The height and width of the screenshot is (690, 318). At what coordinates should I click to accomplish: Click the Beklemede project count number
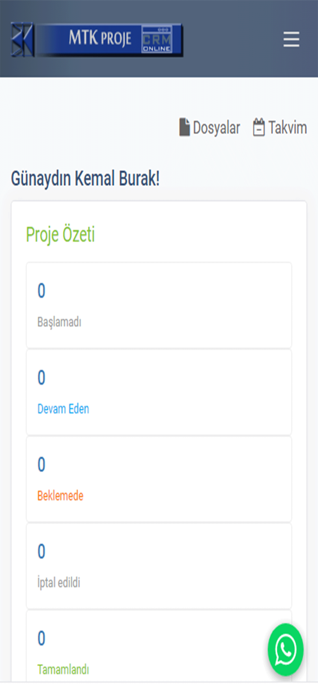point(42,465)
